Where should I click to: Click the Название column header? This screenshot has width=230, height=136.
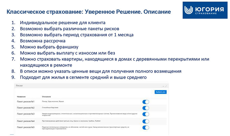tap(22, 96)
